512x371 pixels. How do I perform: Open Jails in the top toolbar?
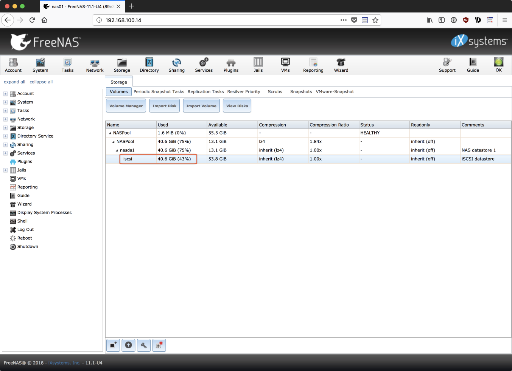258,65
